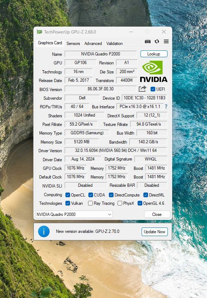The height and width of the screenshot is (298, 207).
Task: Click the Bus Interface field PCIe x16 3.0
Action: (140, 107)
